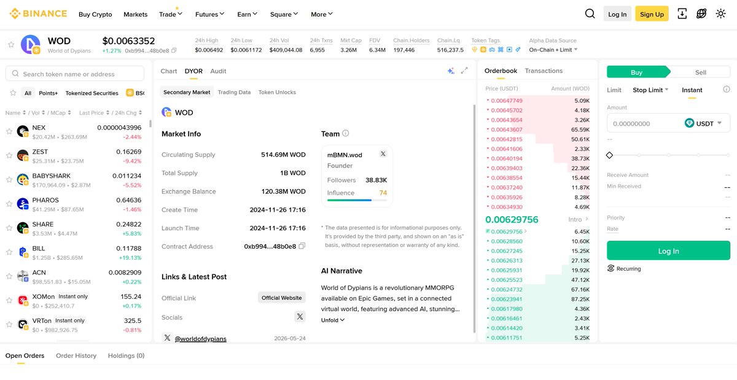Click the XOMon token logo
The image size is (737, 380).
point(23,300)
